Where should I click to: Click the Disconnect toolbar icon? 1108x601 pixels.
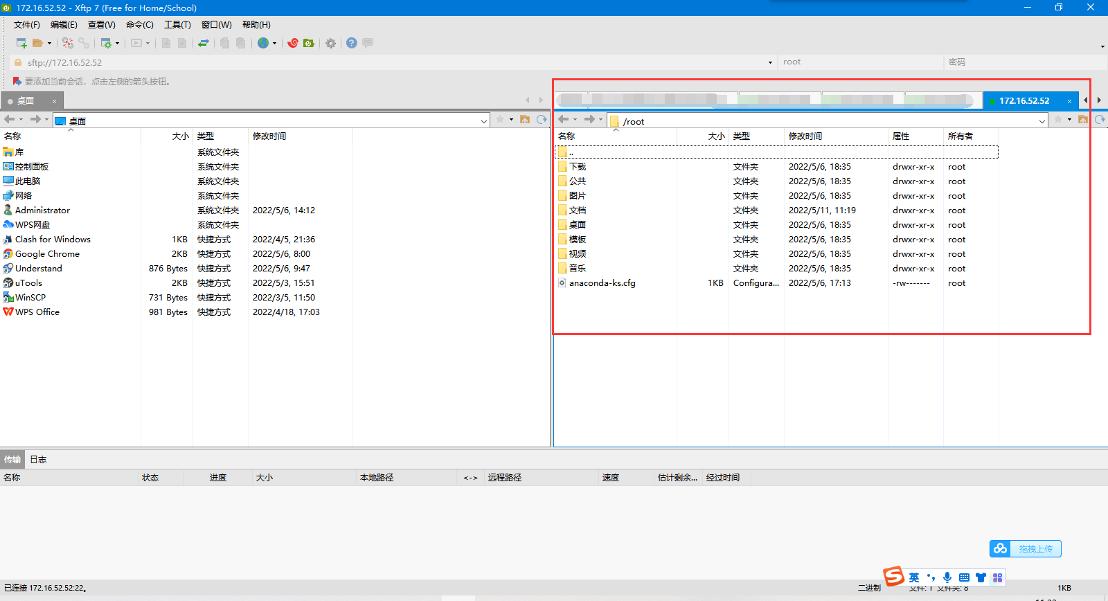point(68,43)
